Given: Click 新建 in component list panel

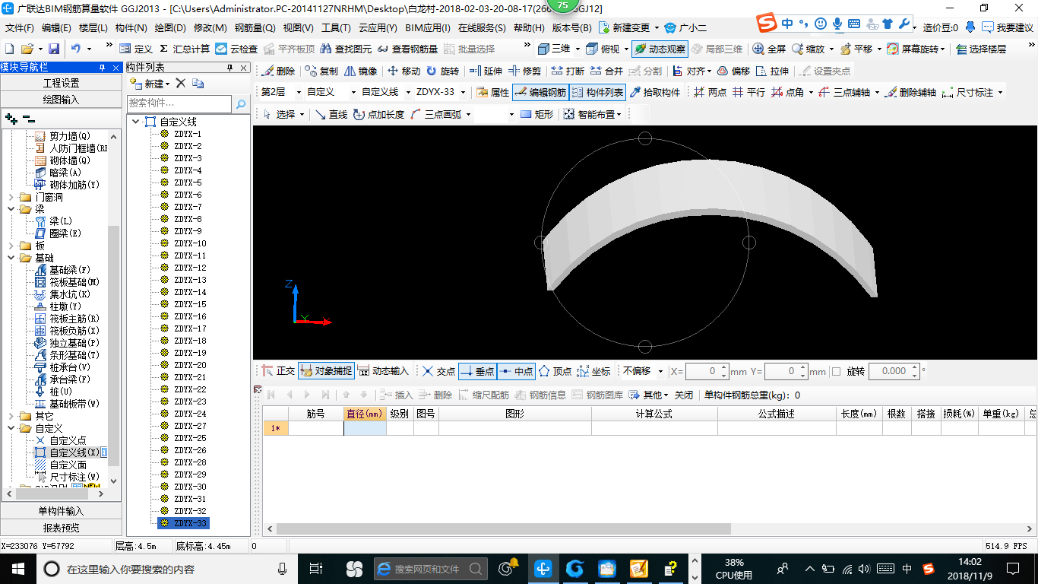Looking at the screenshot, I should click(x=150, y=83).
